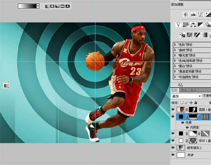Expand the "可选颜色"预设 list
211x165 pixels.
coord(175,77)
